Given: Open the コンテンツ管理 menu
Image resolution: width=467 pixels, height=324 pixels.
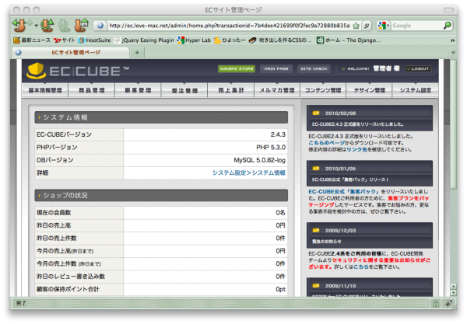Looking at the screenshot, I should click(323, 90).
